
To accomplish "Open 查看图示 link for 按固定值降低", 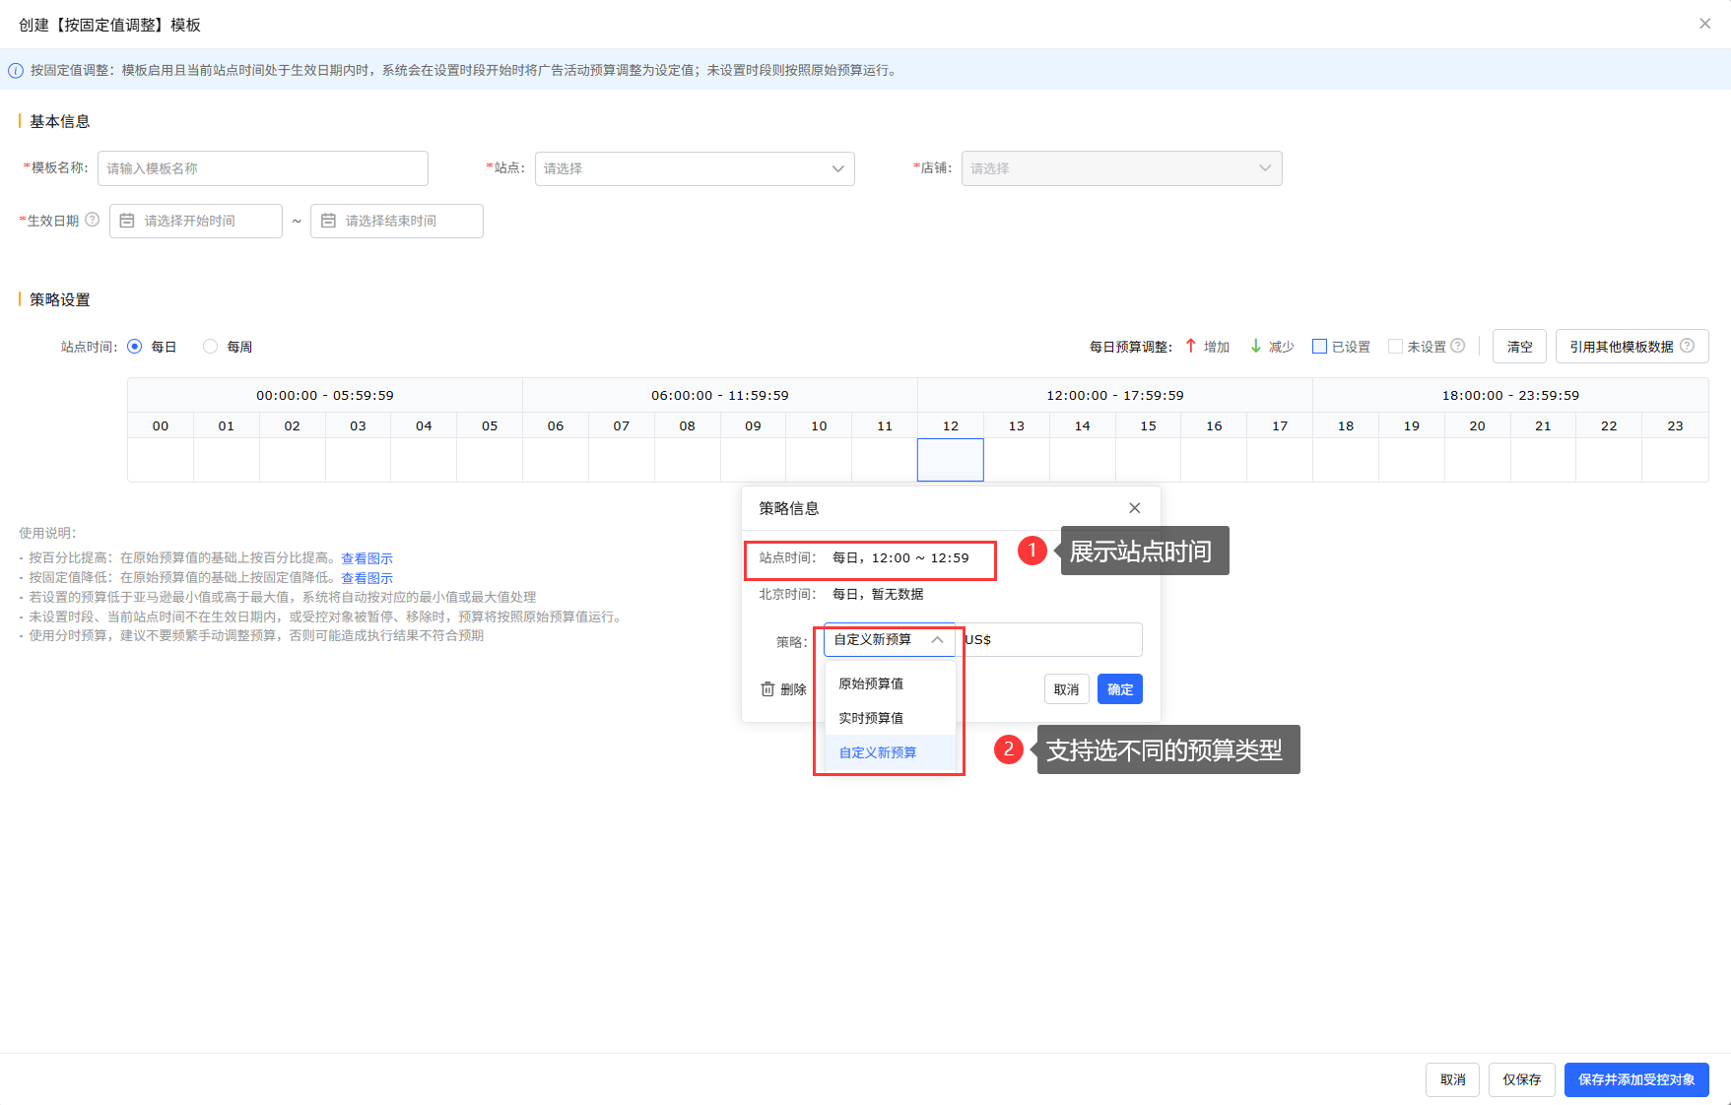I will point(366,578).
